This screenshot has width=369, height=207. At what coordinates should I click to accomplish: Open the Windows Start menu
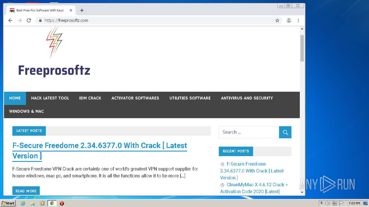pos(8,203)
